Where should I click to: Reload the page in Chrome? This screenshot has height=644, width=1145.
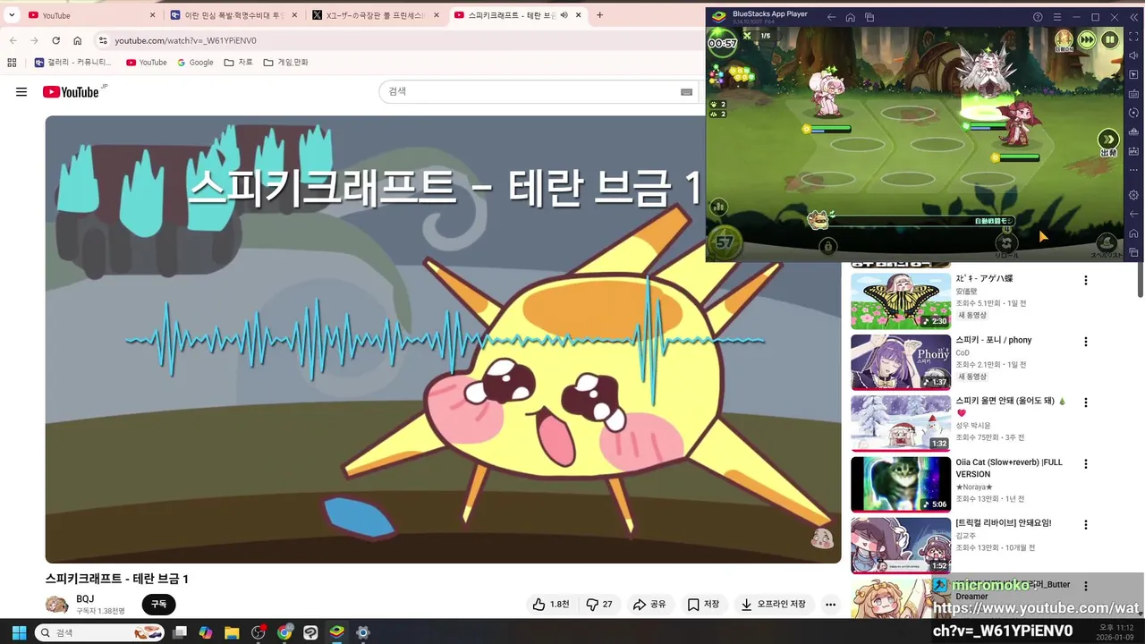[55, 40]
